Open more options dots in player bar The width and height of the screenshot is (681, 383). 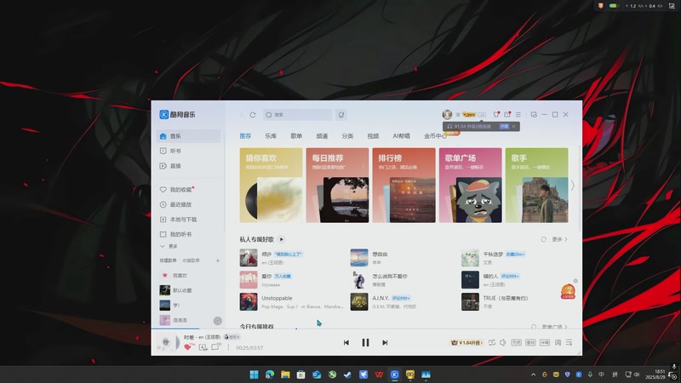[228, 347]
